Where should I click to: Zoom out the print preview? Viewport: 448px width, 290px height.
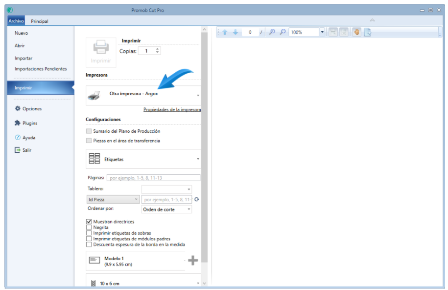point(283,32)
